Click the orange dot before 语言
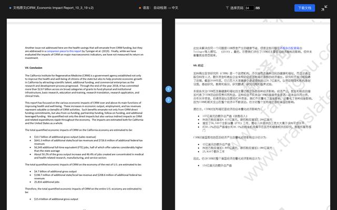This screenshot has height=210, width=337. 140,8
